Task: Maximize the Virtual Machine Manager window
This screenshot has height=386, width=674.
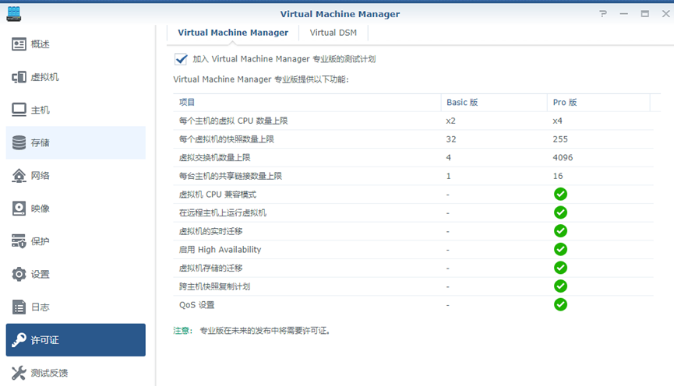Action: [644, 14]
